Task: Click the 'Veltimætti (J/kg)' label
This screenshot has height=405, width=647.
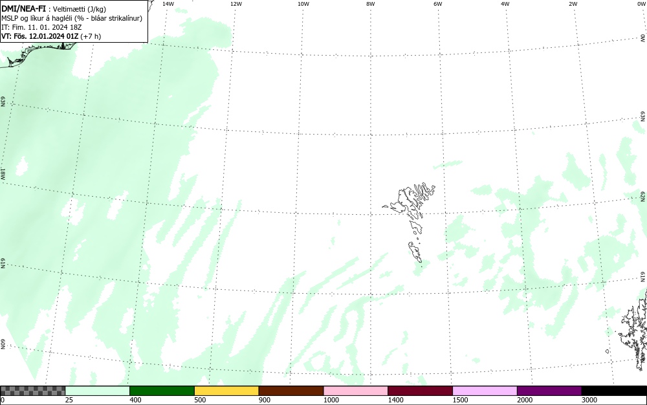Action: [x=79, y=9]
